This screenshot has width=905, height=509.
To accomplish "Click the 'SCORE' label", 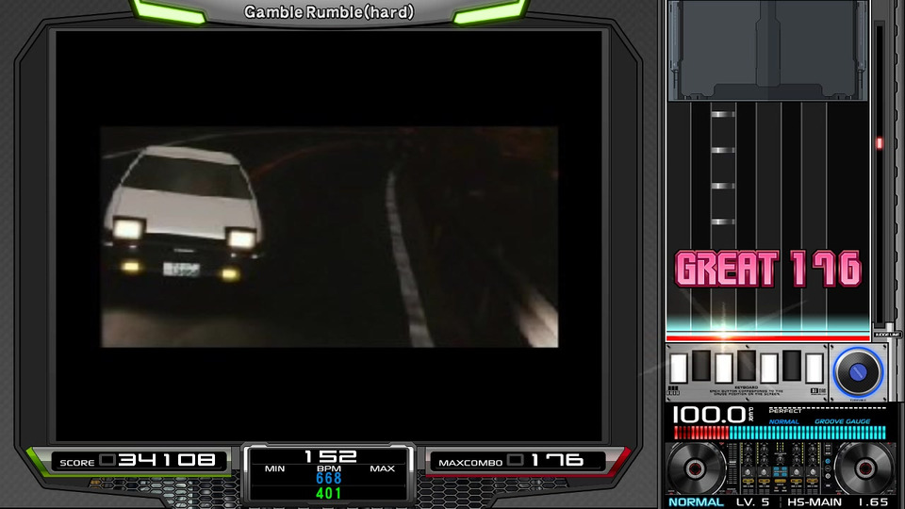I will pyautogui.click(x=76, y=463).
